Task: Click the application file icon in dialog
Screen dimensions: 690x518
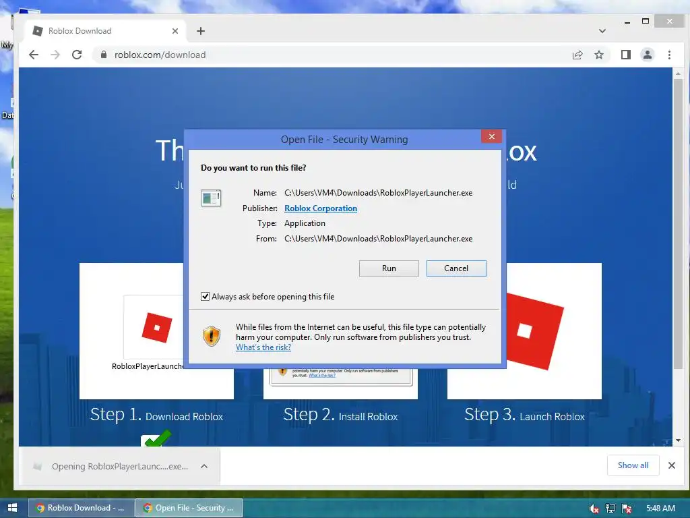Action: [x=211, y=198]
